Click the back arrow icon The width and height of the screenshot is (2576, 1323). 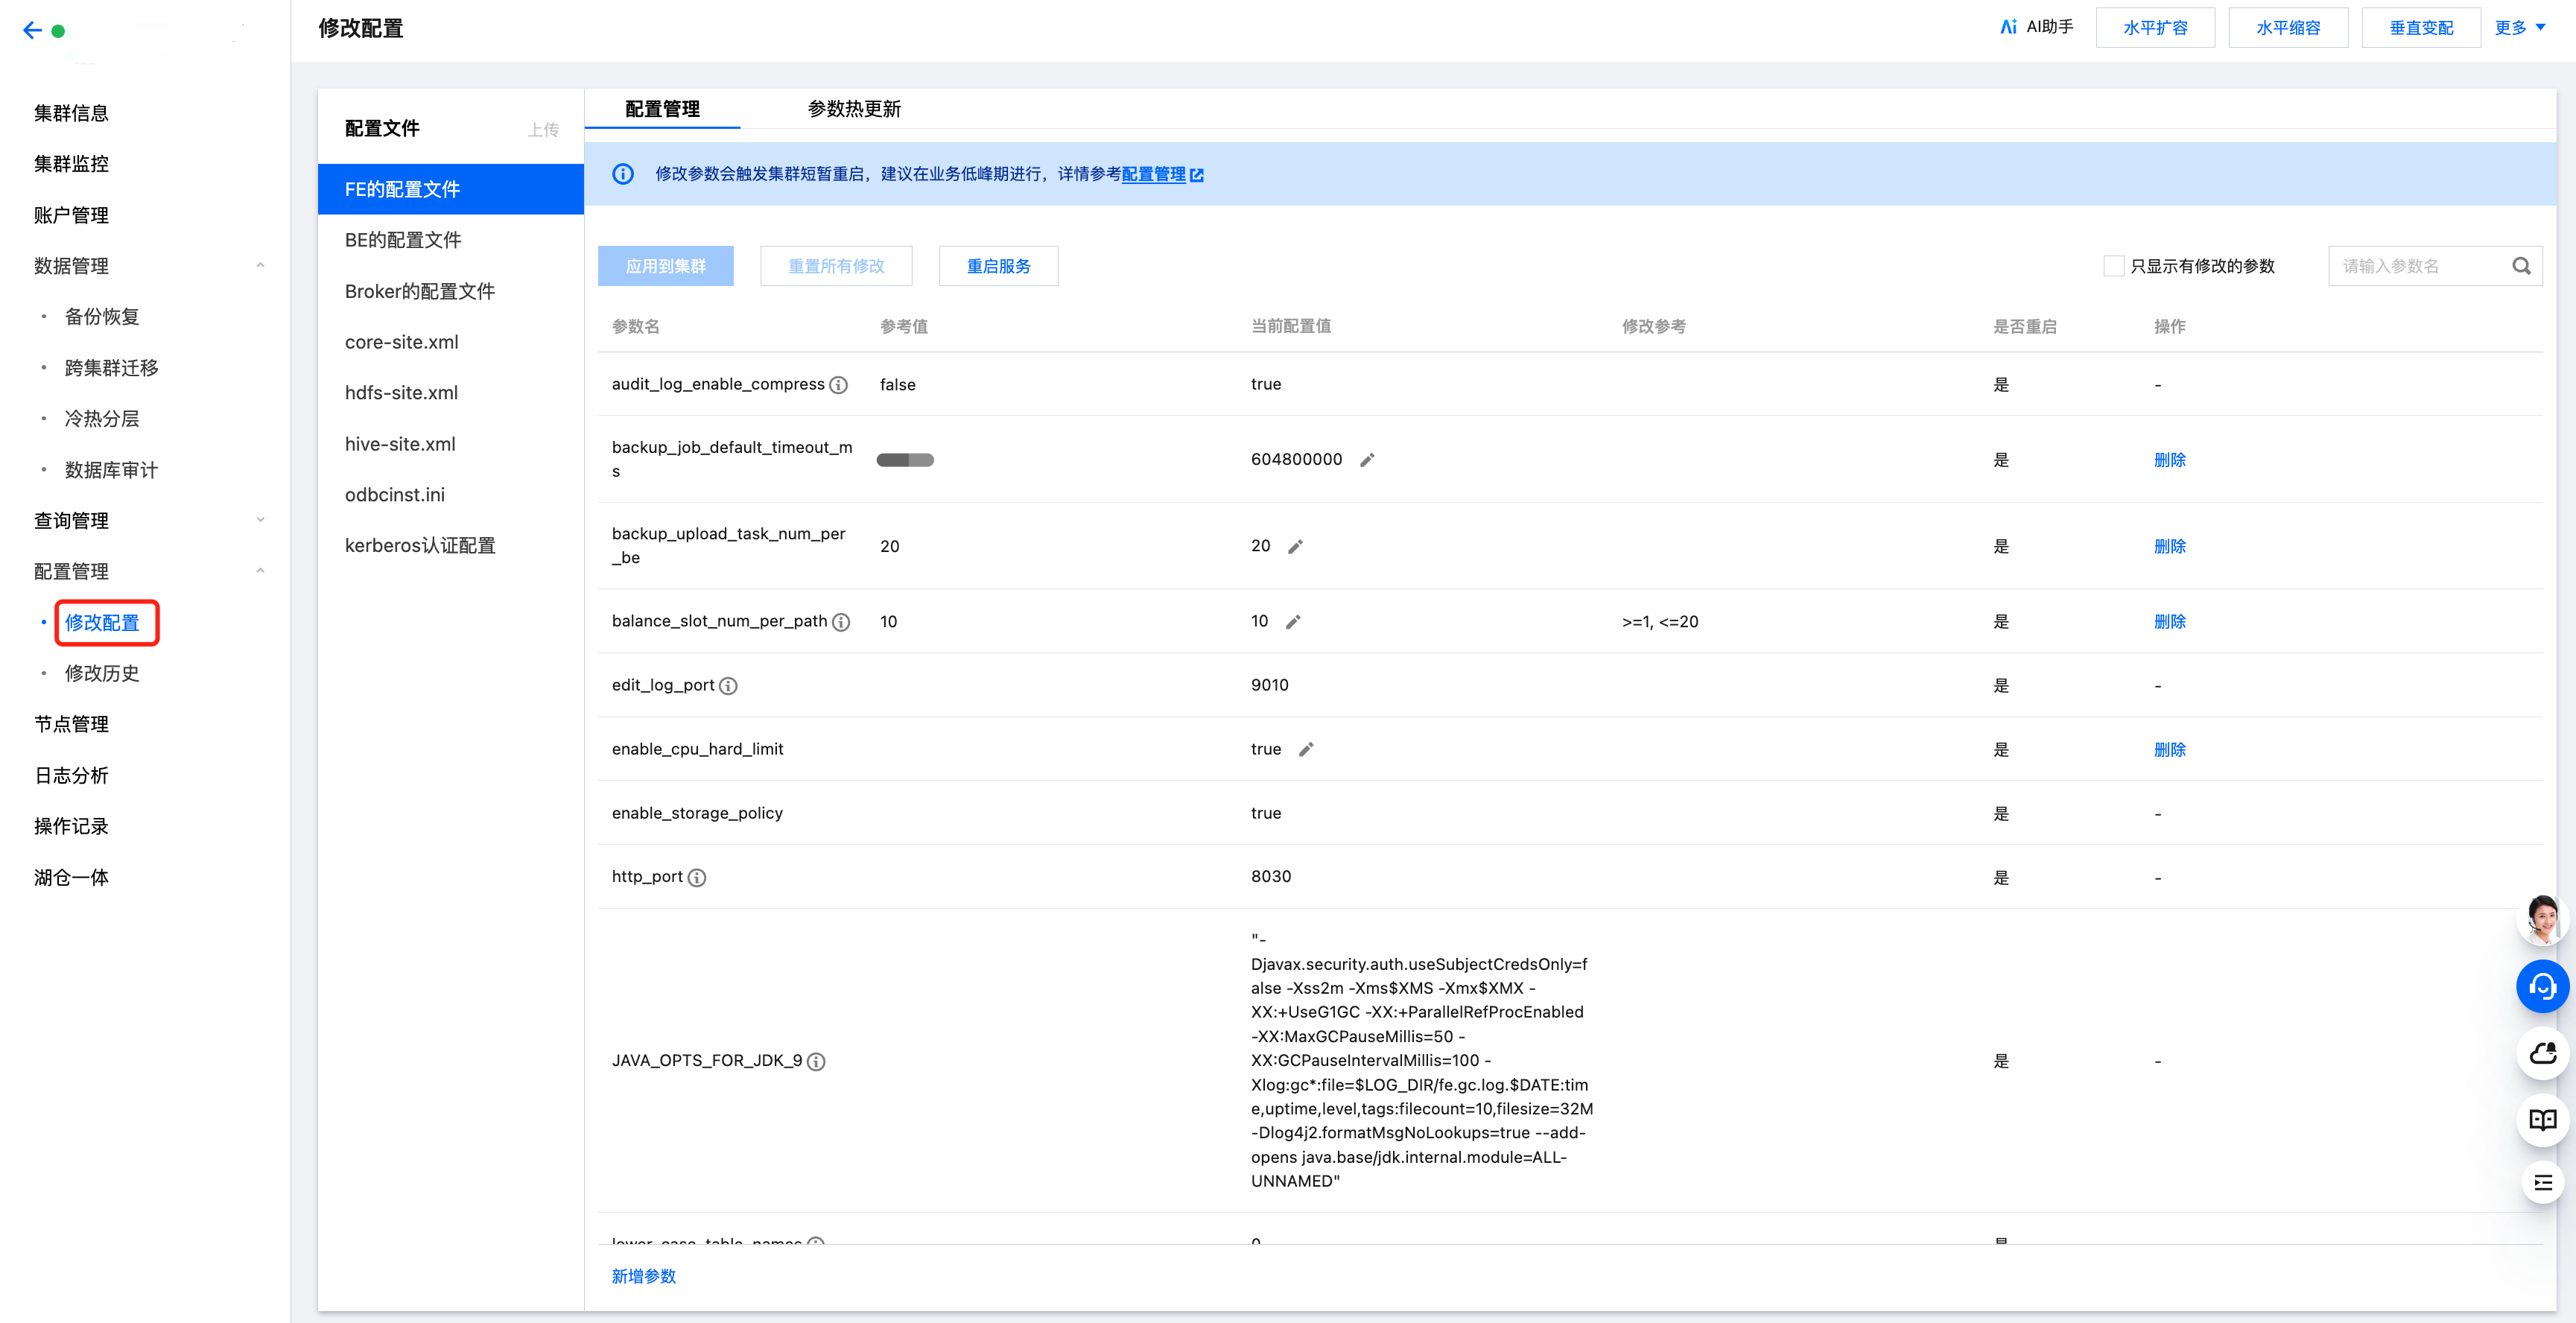point(32,30)
